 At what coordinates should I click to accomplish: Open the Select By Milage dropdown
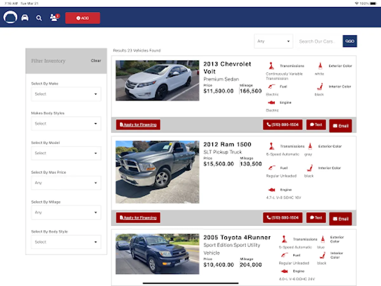tap(66, 213)
